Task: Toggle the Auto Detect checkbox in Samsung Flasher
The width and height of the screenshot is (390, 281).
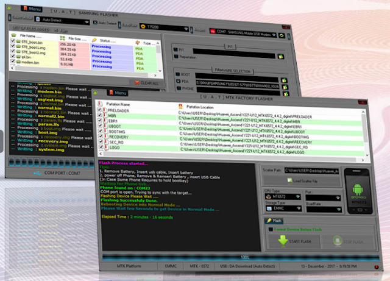Action: pos(95,23)
